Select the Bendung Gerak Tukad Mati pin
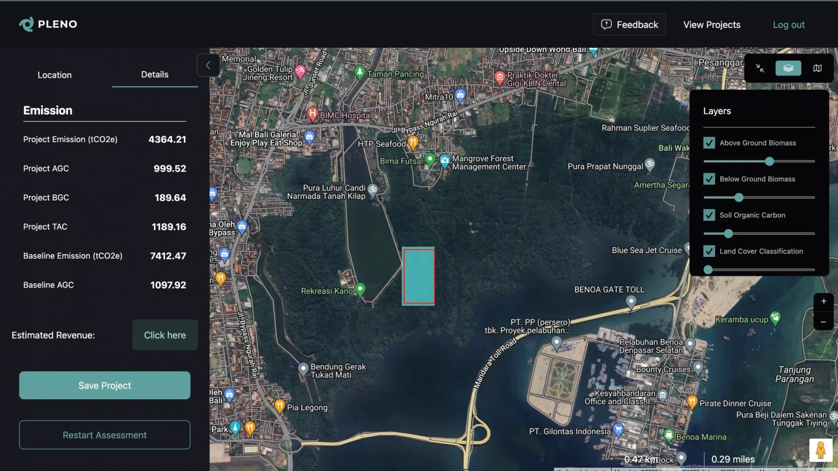The image size is (838, 471). coord(303,369)
